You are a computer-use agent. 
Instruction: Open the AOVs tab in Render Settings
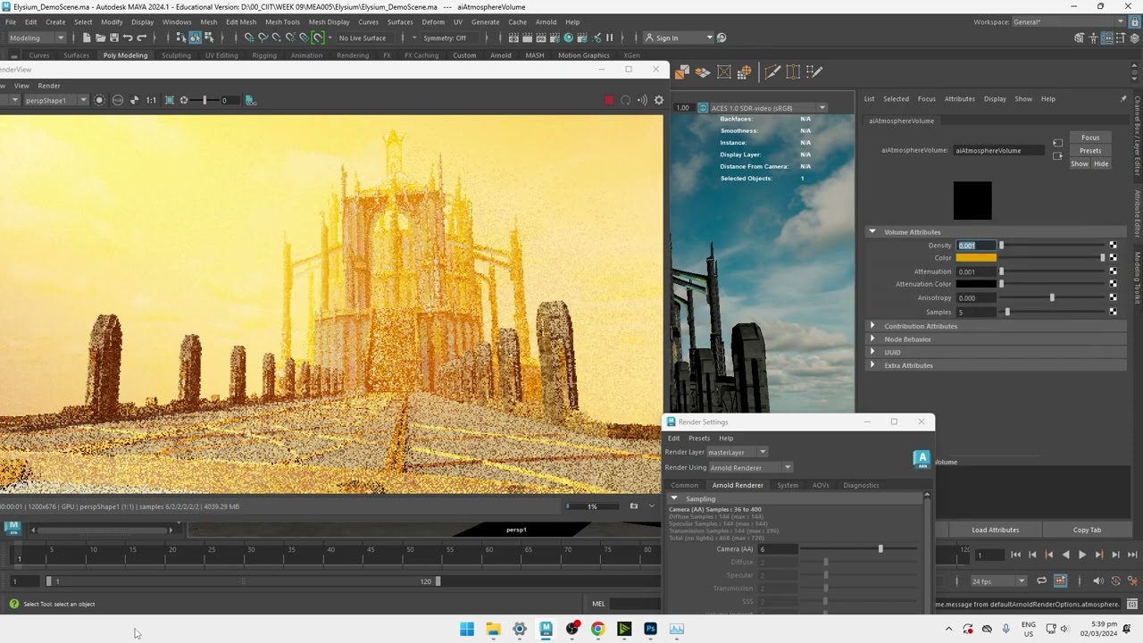821,485
